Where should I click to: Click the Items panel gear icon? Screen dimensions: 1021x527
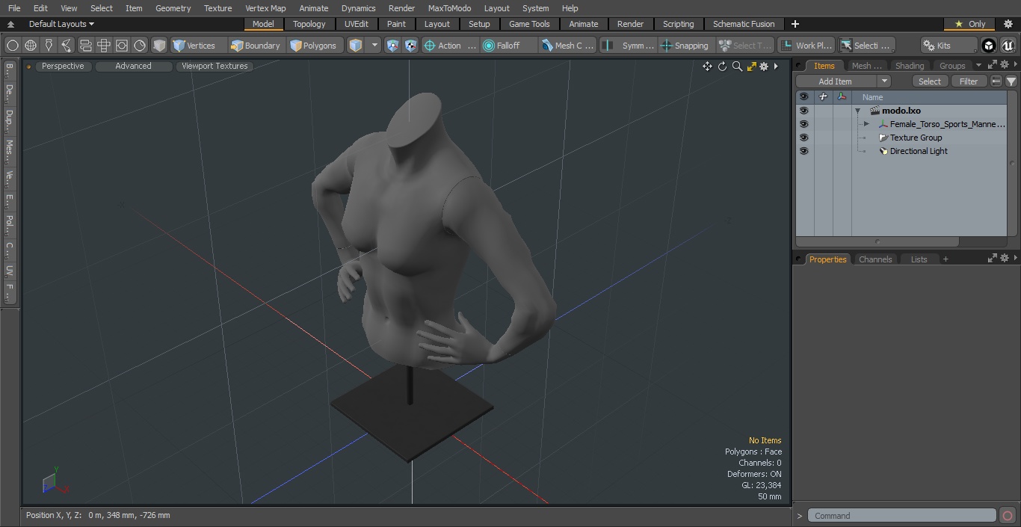[x=1005, y=65]
